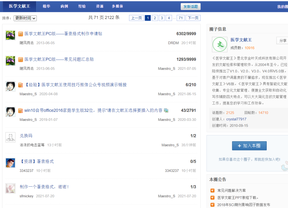Click the pinned-essence icon beside 【经验】 post
Image resolution: width=288 pixels, height=208 pixels.
tap(21, 85)
